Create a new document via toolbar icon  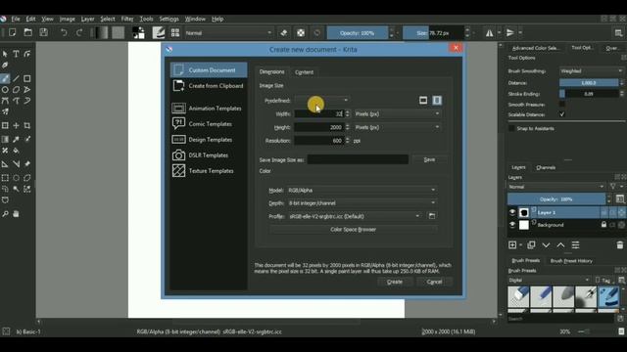[13, 32]
